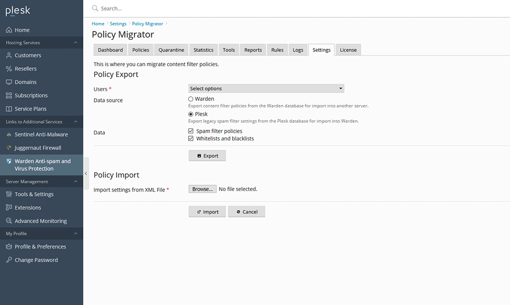The image size is (510, 305).
Task: Click the Service Plans book icon
Action: click(x=9, y=109)
